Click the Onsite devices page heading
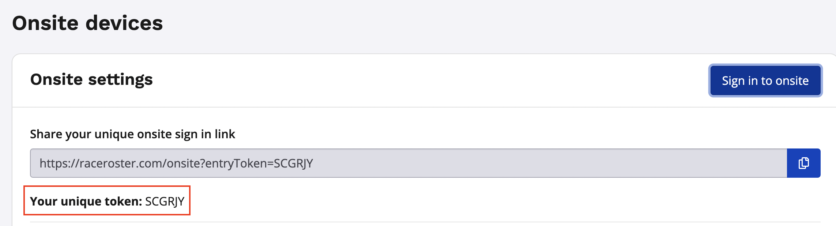 [x=87, y=23]
